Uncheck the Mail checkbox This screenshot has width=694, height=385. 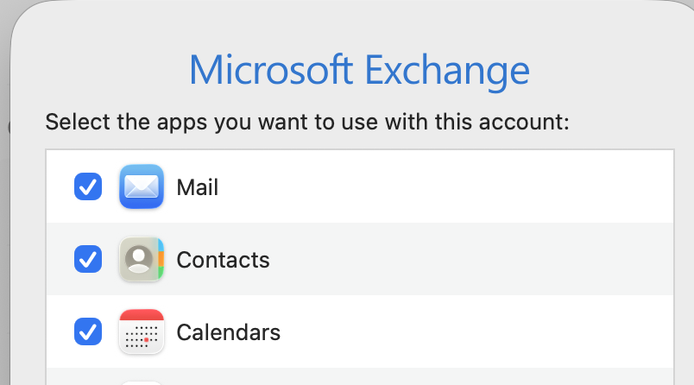(88, 186)
